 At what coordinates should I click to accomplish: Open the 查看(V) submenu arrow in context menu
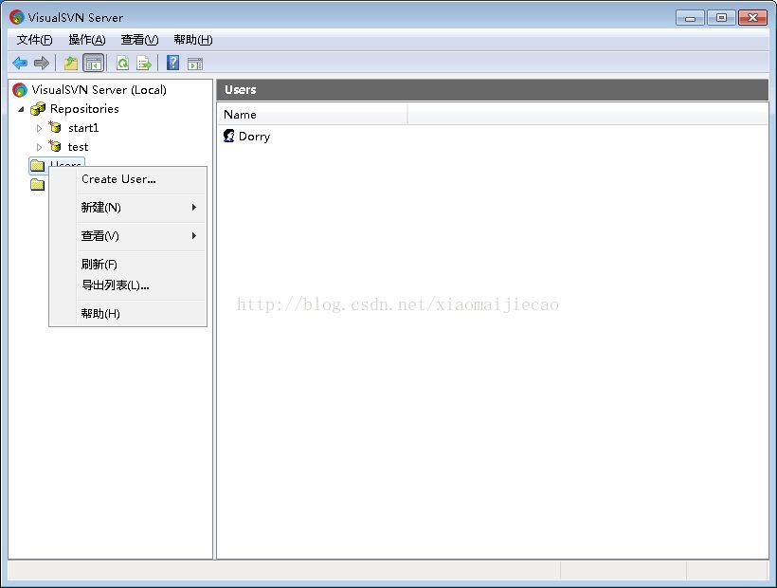[194, 236]
